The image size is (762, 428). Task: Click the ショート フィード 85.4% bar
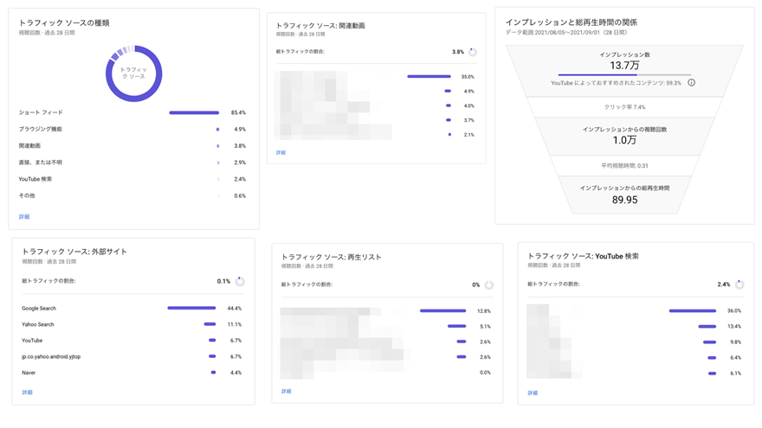point(194,112)
